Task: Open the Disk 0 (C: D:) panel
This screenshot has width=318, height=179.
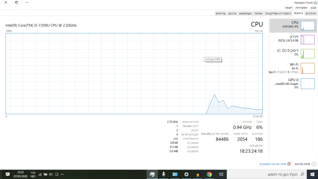Action: [x=293, y=53]
